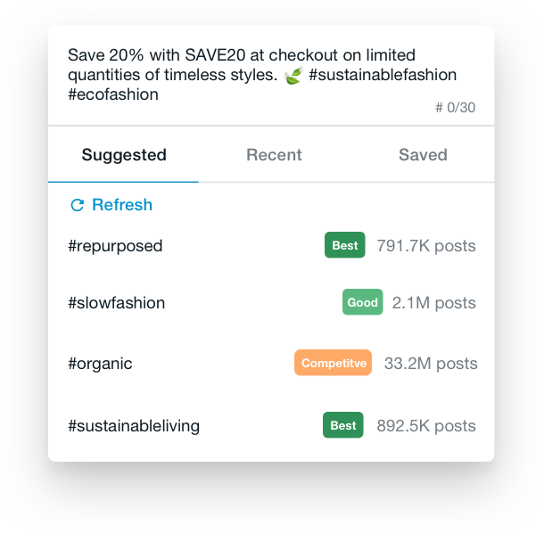Click the Good badge beside #slowfashion
Image resolution: width=544 pixels, height=533 pixels.
coord(363,302)
